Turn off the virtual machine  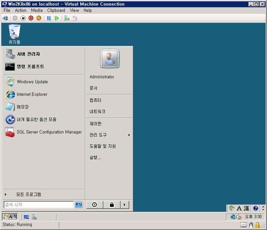point(23,18)
